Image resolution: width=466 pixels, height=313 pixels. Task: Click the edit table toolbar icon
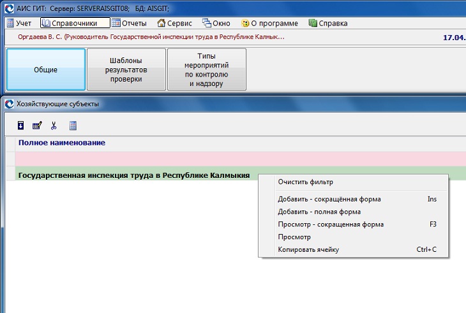37,126
